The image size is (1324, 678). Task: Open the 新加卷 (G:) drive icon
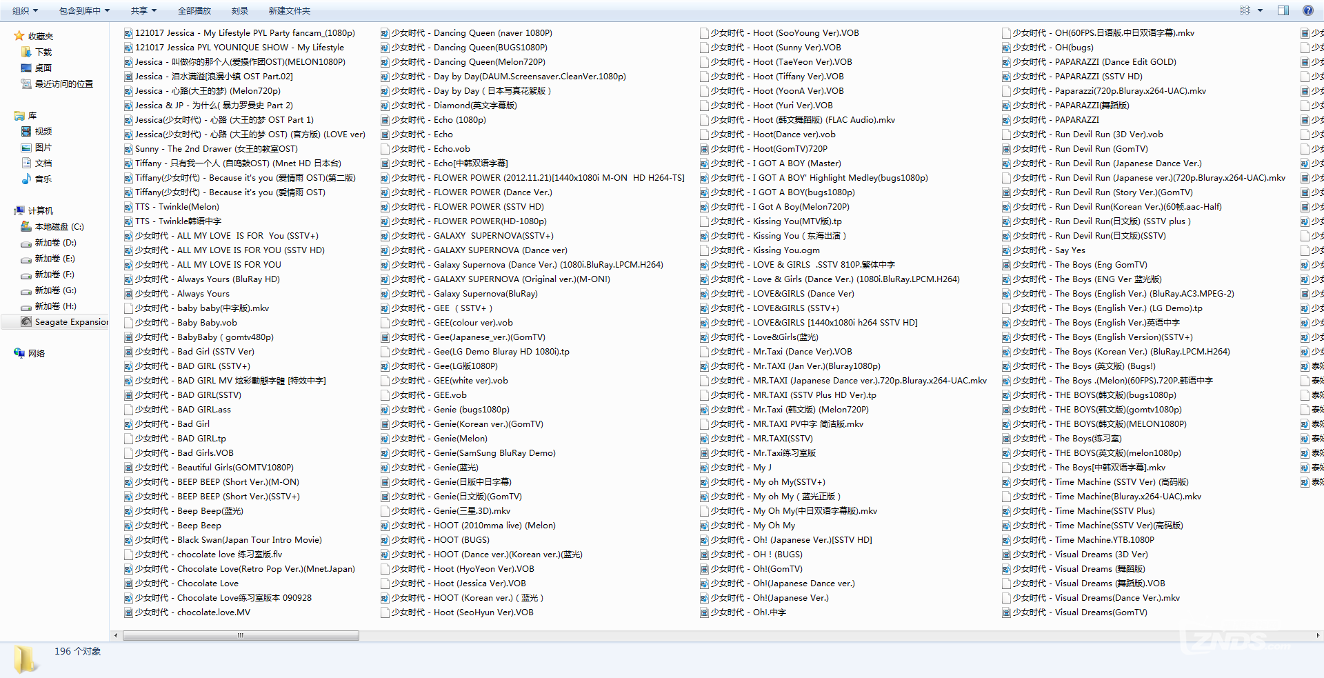click(x=26, y=290)
